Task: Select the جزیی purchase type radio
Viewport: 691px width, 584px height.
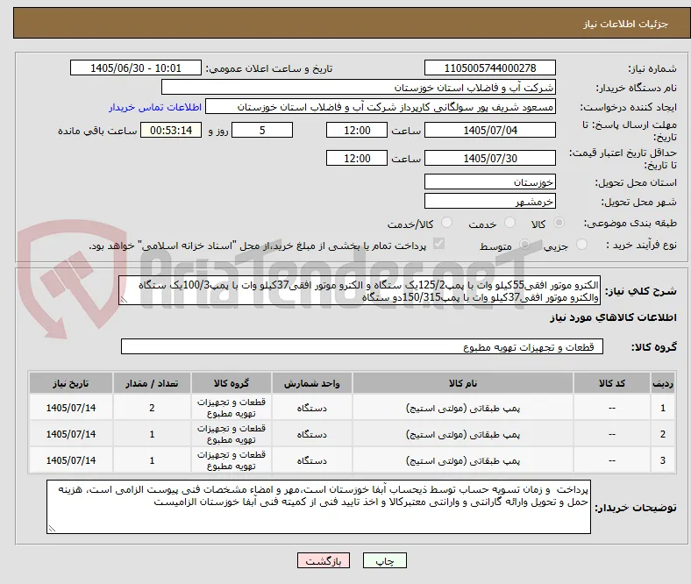Action: click(x=581, y=244)
